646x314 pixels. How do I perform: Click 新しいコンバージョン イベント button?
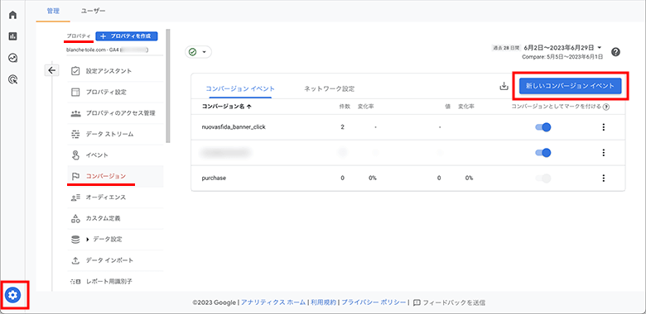point(570,86)
